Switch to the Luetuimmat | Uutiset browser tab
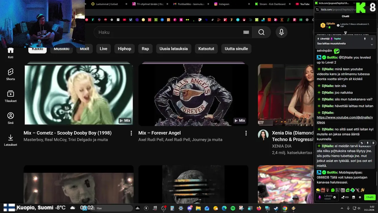Image resolution: width=378 pixels, height=213 pixels. click(x=107, y=4)
